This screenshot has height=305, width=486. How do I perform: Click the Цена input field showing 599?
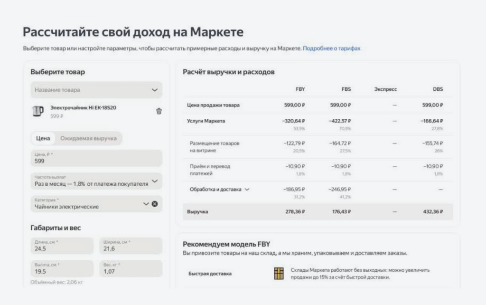[x=96, y=158]
